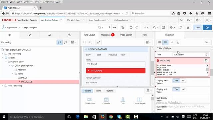Switch to Dynamic Actions lightning tab

pyautogui.click(x=30, y=35)
